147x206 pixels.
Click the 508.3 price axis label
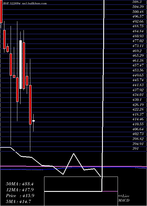point(137,2)
